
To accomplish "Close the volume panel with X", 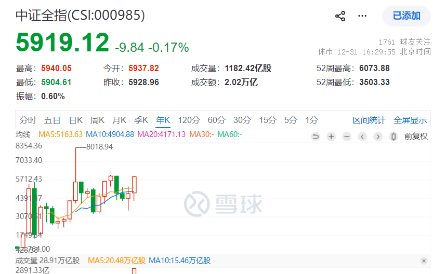I will 424,261.
